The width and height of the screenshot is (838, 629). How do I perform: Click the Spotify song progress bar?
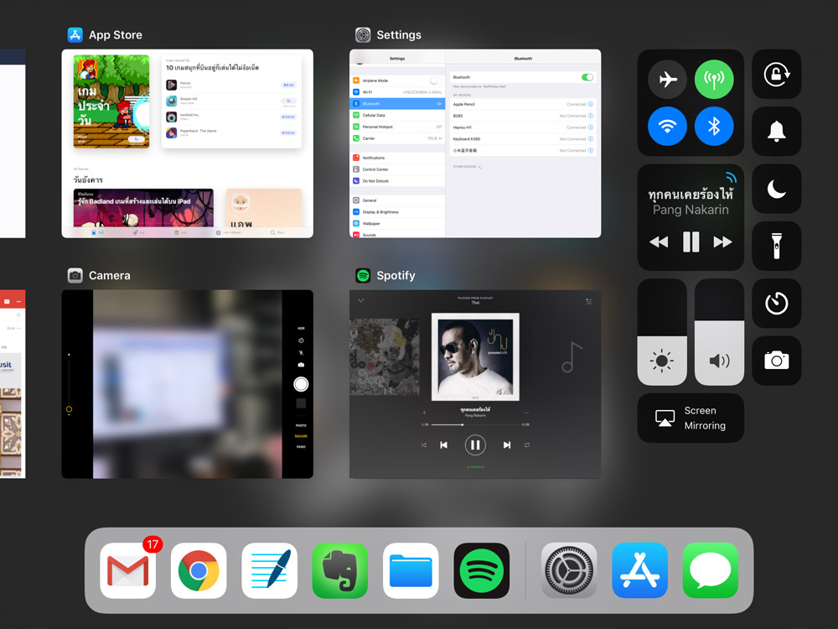coord(476,424)
